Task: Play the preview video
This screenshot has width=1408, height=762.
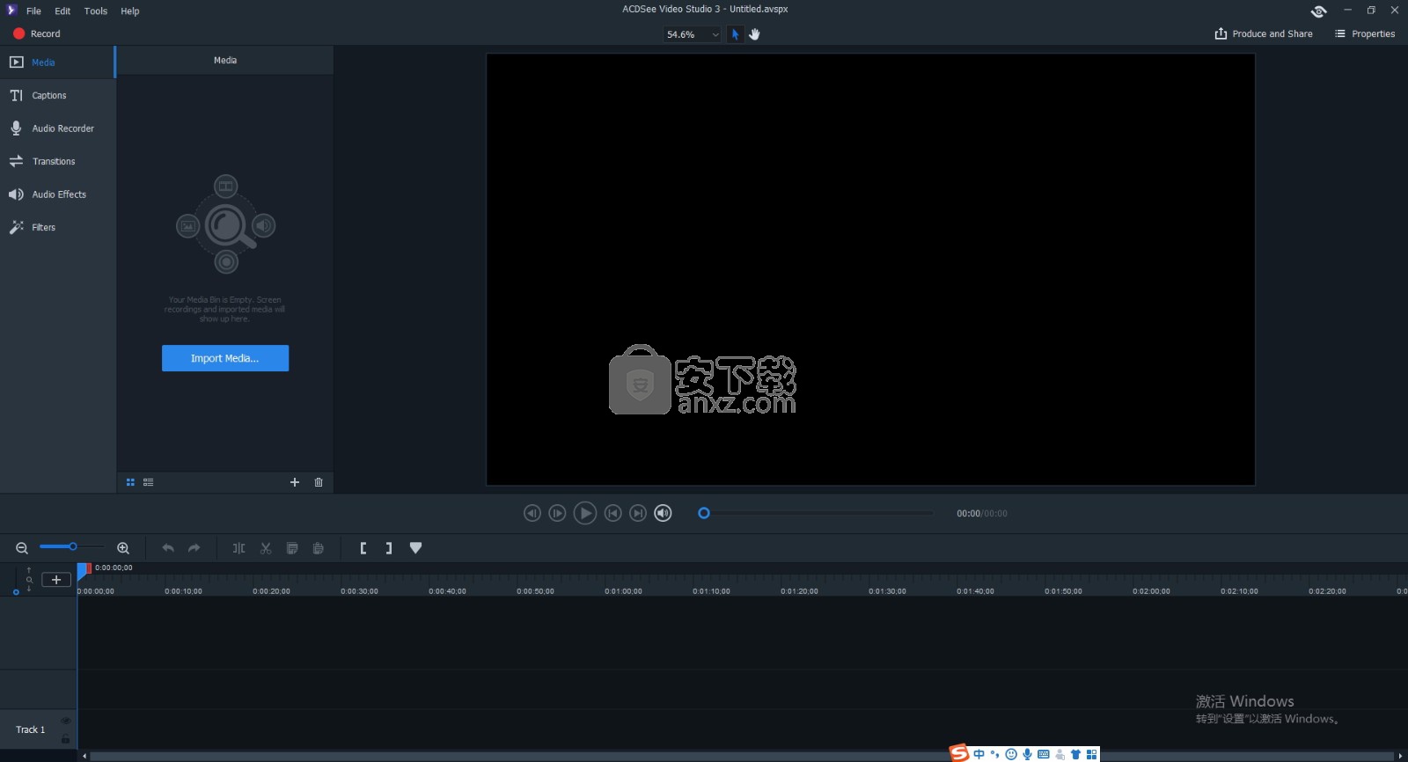Action: (584, 513)
